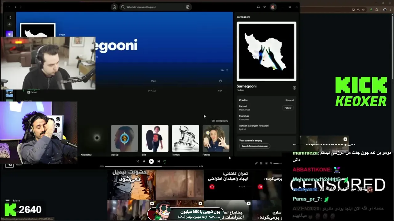This screenshot has width=394, height=221.
Task: Open the play queue icon
Action: click(261, 163)
